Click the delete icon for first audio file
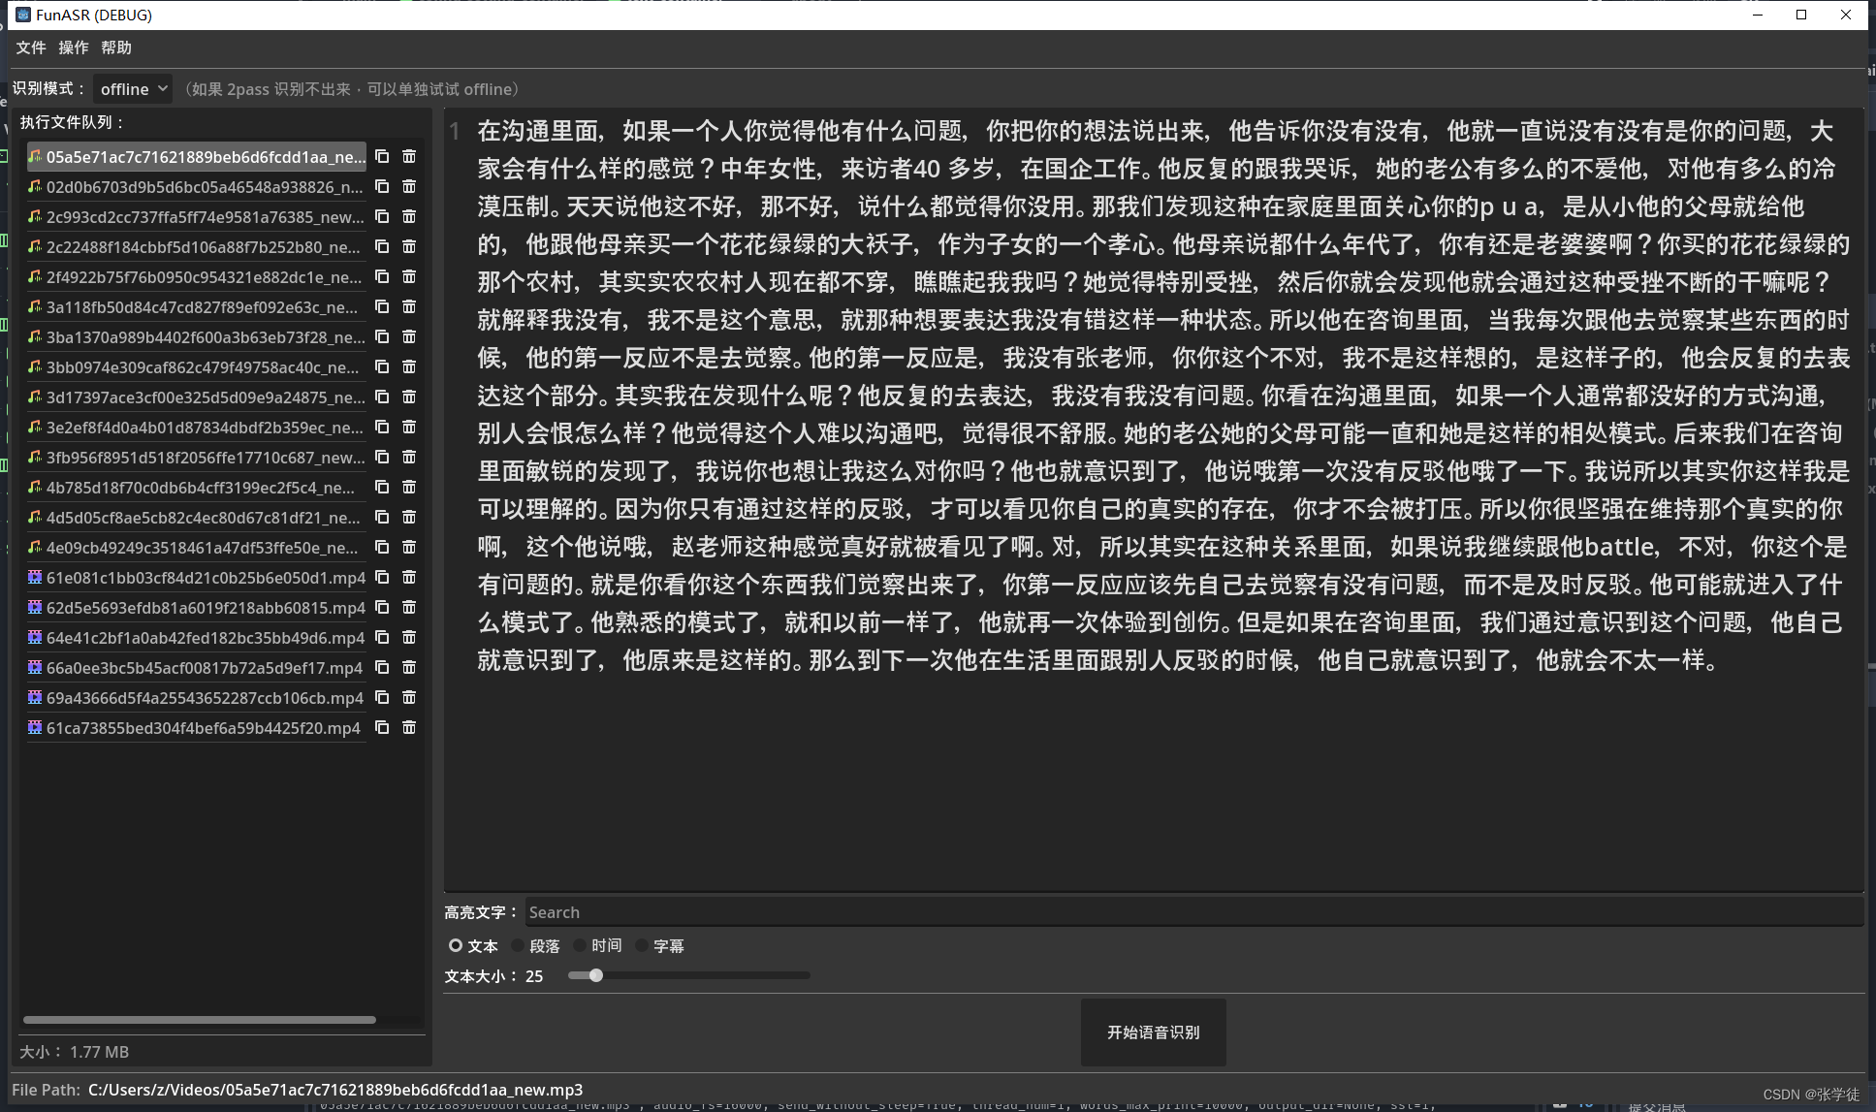The image size is (1876, 1112). tap(409, 156)
